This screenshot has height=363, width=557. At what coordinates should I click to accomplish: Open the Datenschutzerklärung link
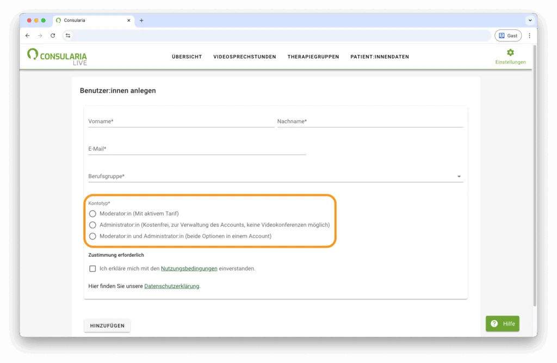pyautogui.click(x=171, y=286)
